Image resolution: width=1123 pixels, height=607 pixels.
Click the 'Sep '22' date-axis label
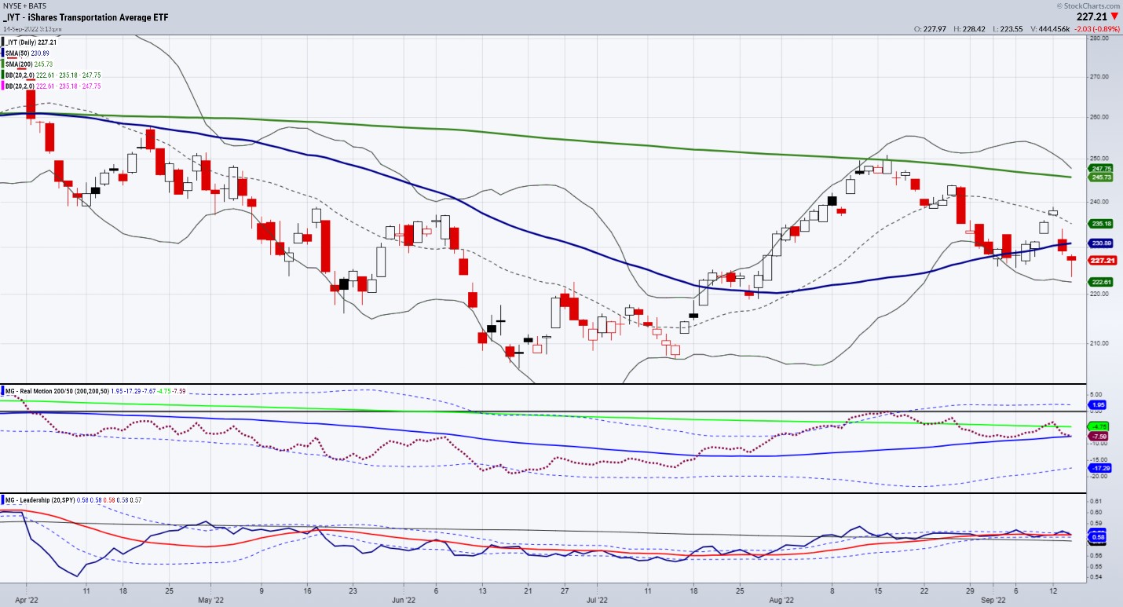tap(993, 598)
